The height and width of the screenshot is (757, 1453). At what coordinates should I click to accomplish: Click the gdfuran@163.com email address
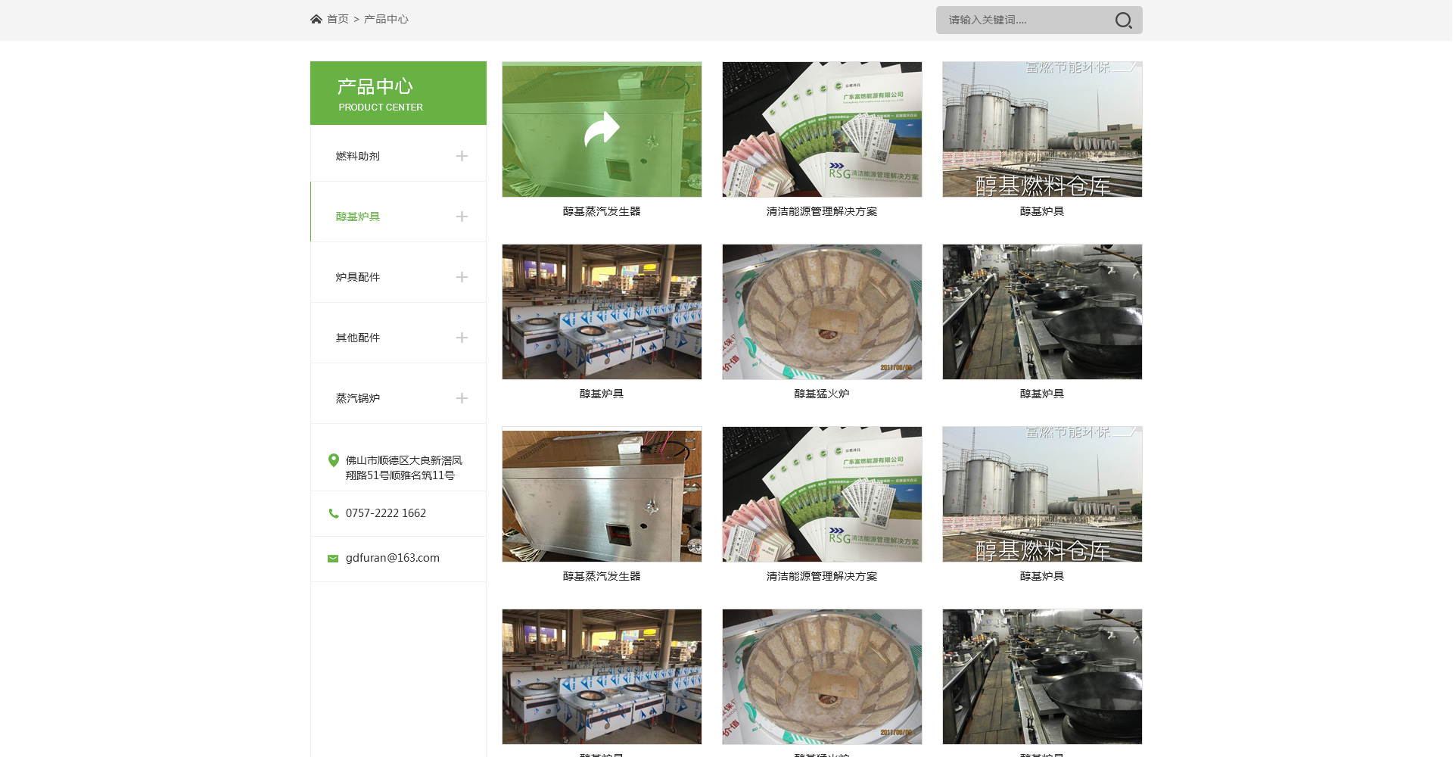pos(392,558)
